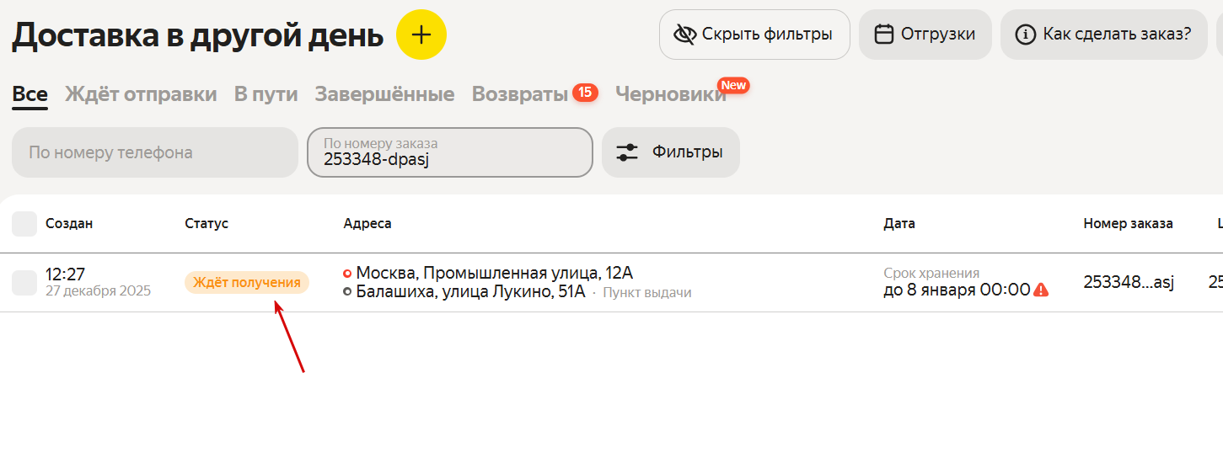The width and height of the screenshot is (1223, 458).
Task: Click the info icon beside Как сделать заказ?
Action: (x=1025, y=35)
